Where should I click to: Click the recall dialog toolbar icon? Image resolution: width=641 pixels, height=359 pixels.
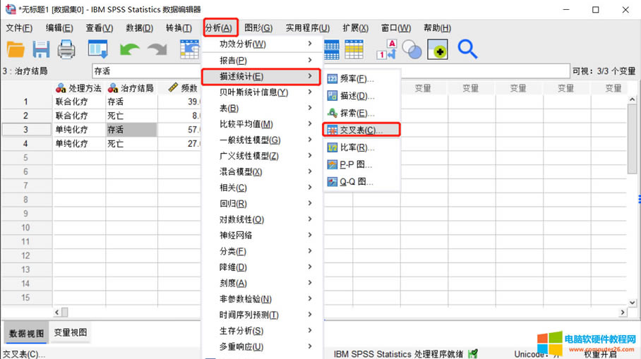97,49
